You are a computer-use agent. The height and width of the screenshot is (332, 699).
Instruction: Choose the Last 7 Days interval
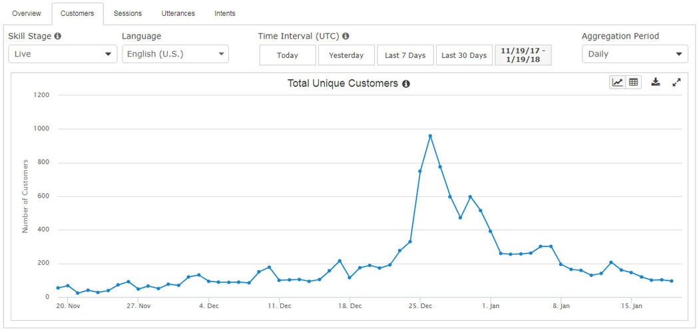point(405,55)
